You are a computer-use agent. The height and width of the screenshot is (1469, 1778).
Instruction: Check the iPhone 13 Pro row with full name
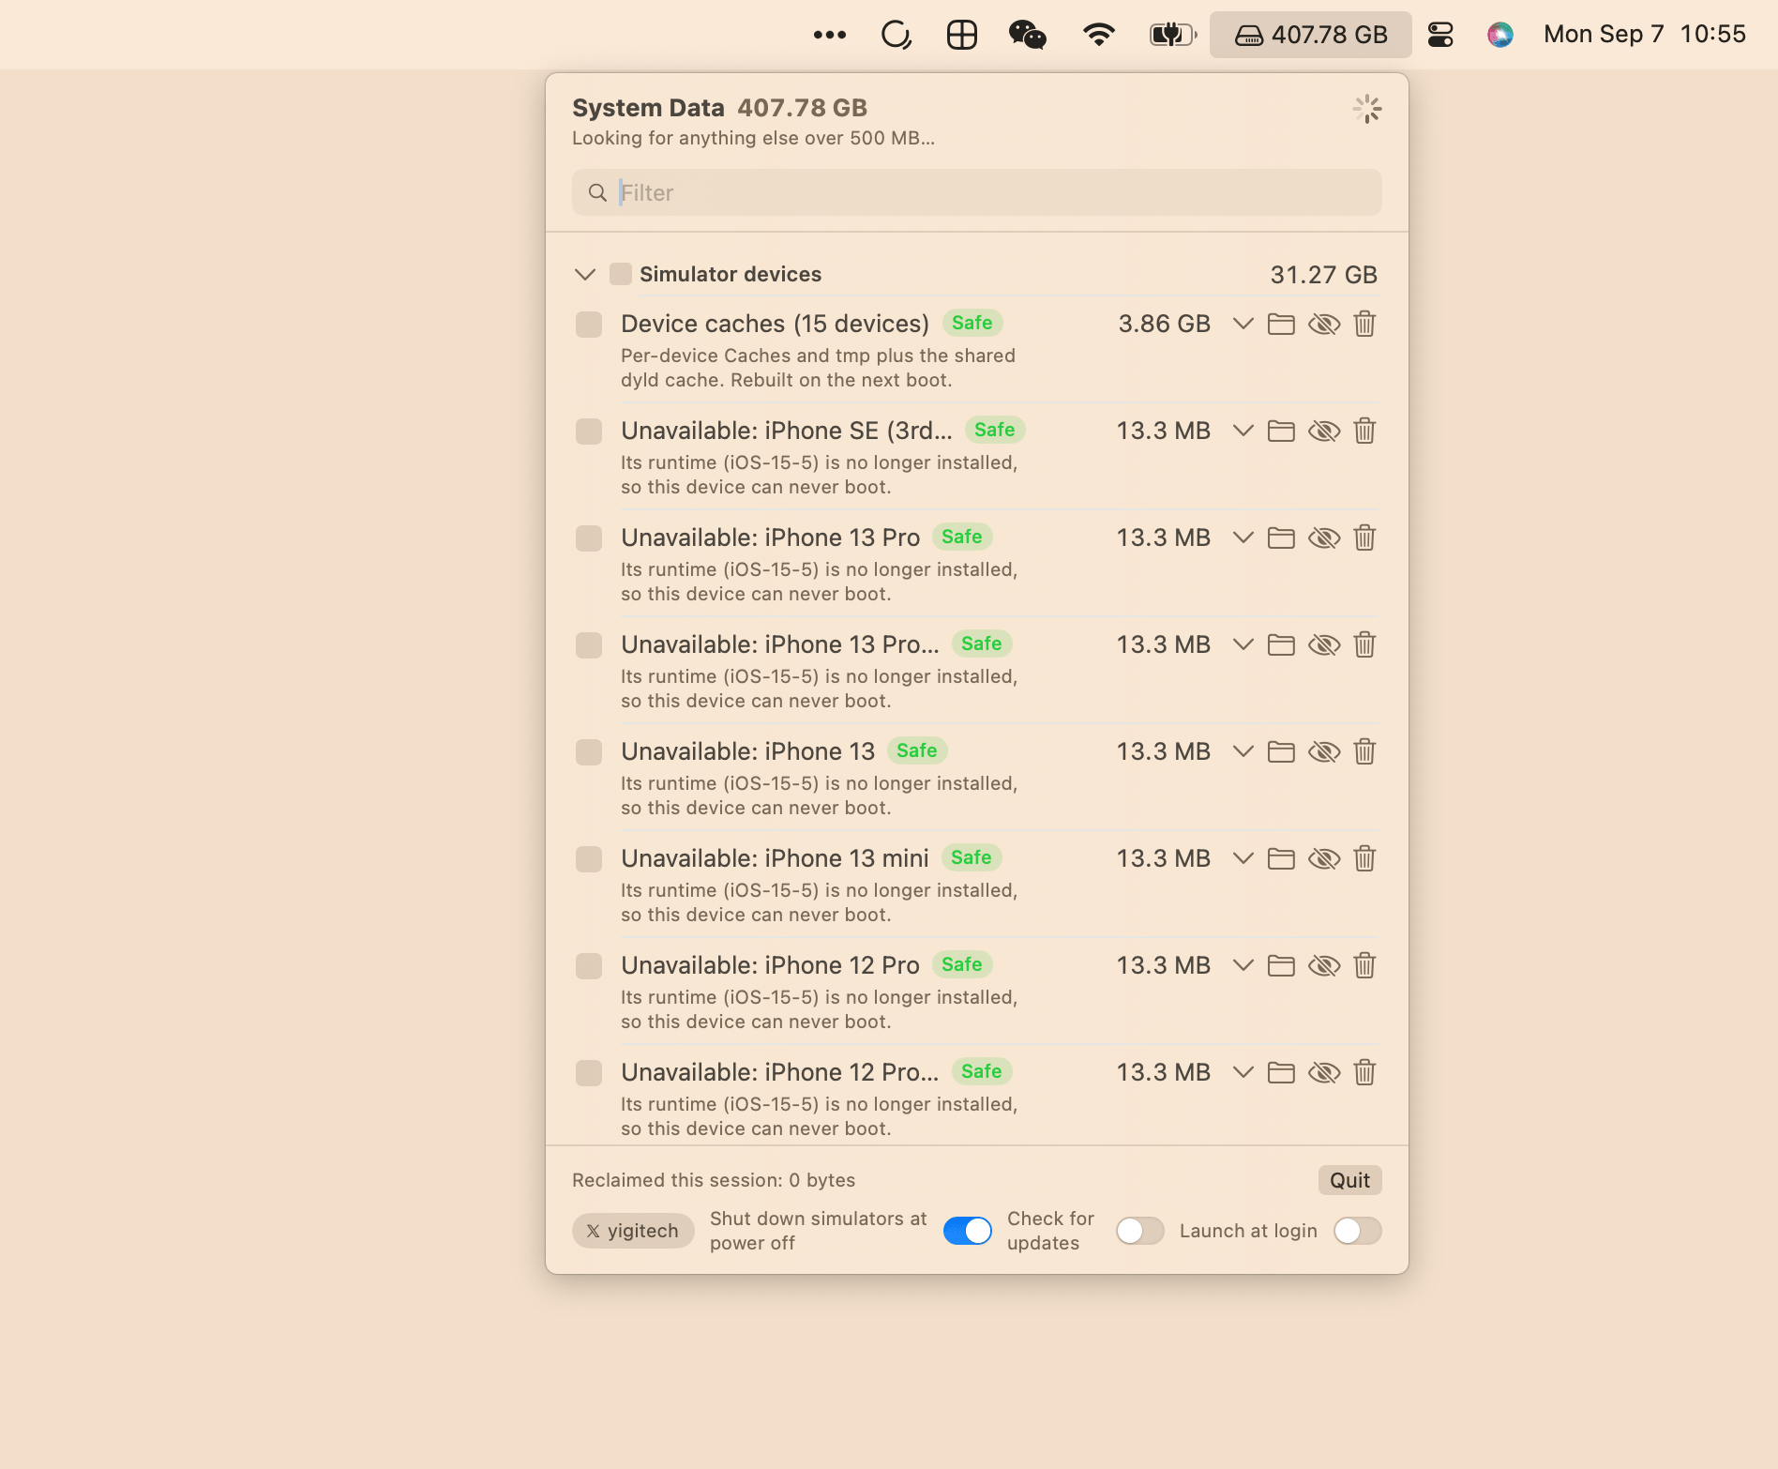pyautogui.click(x=589, y=538)
